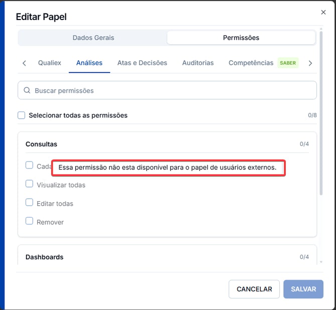Enable the Visualizar todas permission

click(x=30, y=184)
